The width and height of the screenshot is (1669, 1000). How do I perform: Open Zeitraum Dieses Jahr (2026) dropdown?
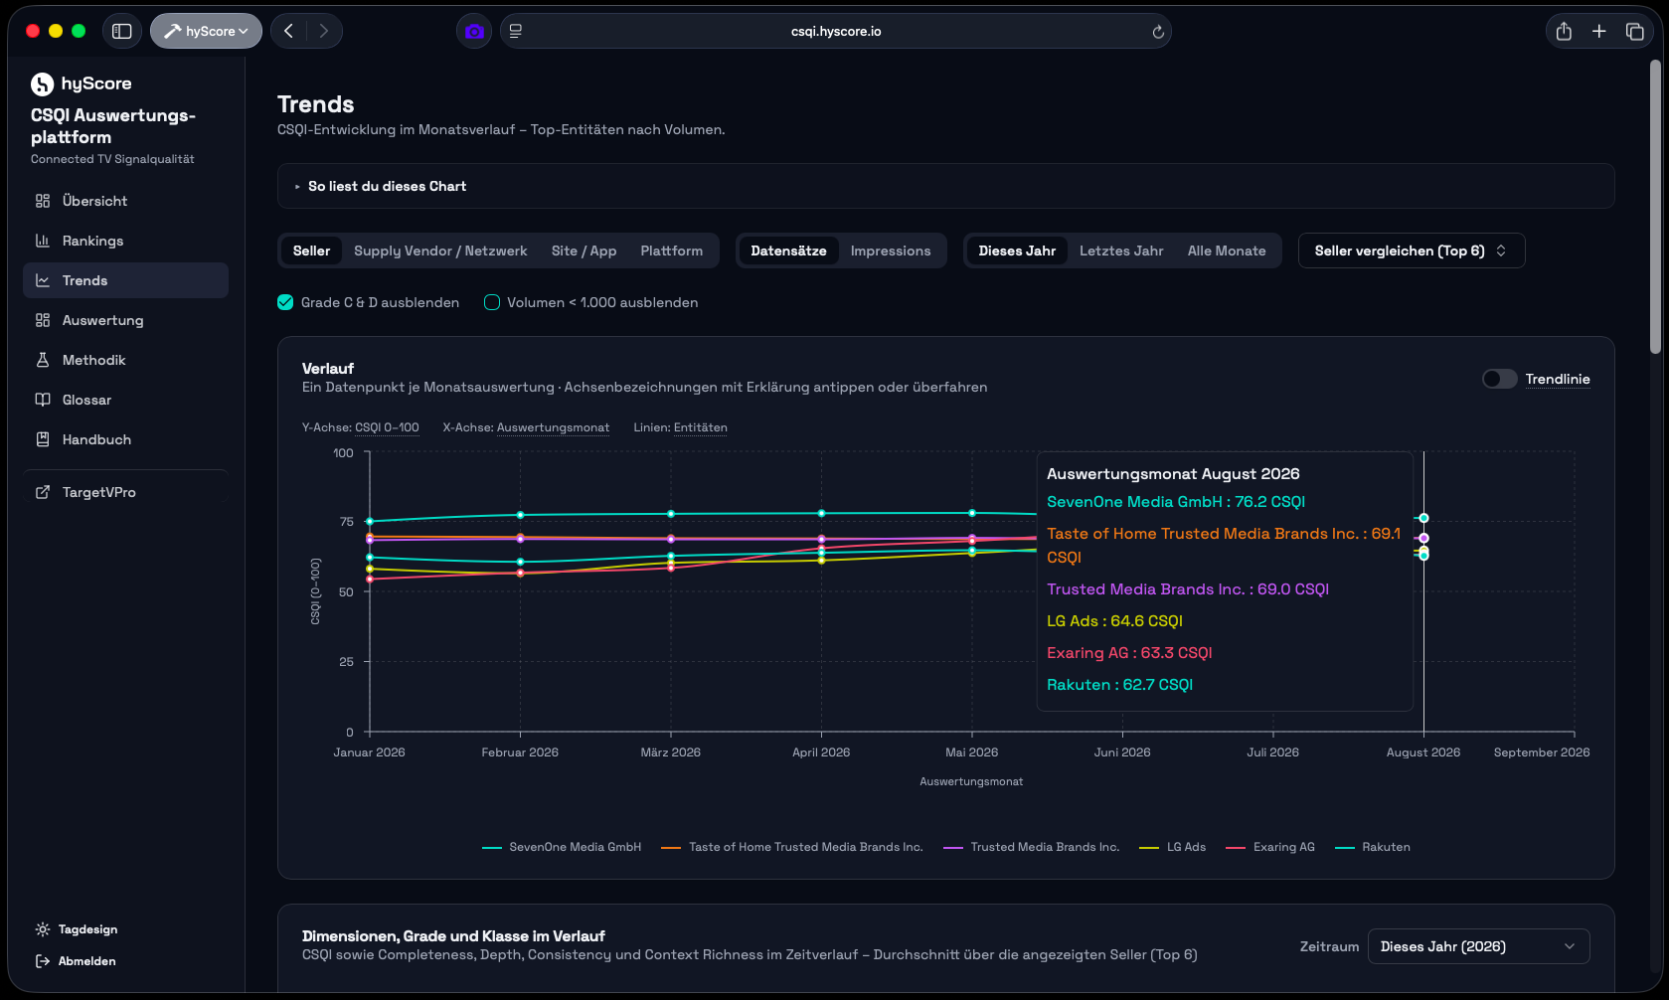tap(1479, 946)
